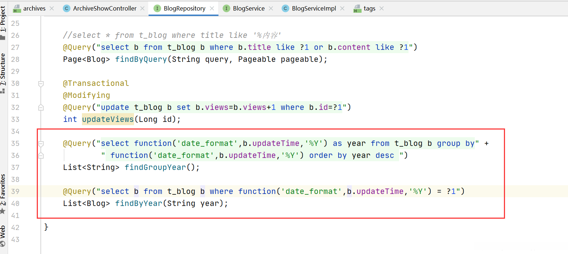
Task: Click 'b.views=b.views+1' on line 32
Action: tap(236, 107)
